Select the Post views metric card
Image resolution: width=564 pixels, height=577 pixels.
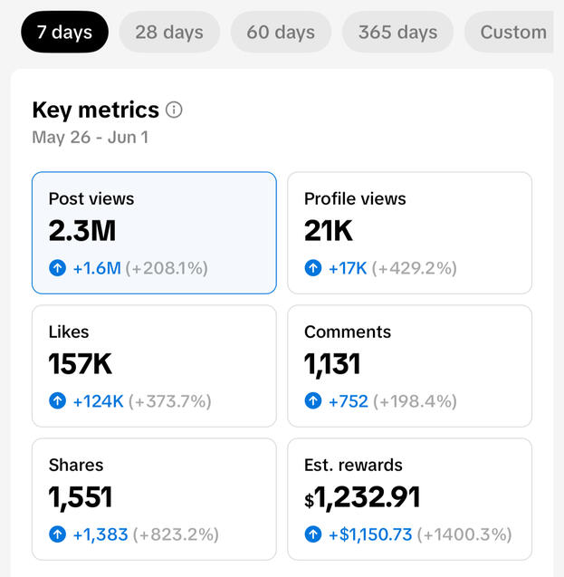point(154,233)
